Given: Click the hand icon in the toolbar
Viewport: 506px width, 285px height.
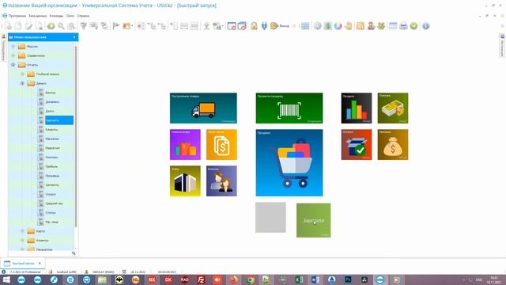Looking at the screenshot, I should click(x=348, y=26).
